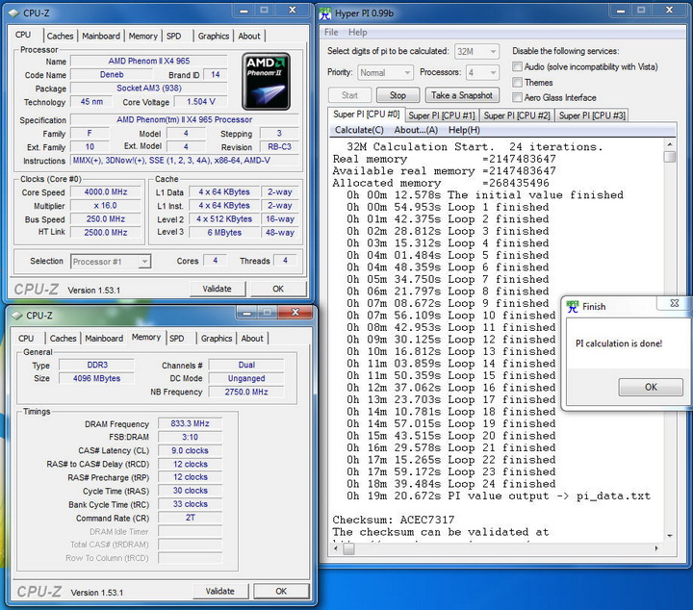
Task: Switch to Super PI [CPU #2] tab
Action: pyautogui.click(x=517, y=115)
